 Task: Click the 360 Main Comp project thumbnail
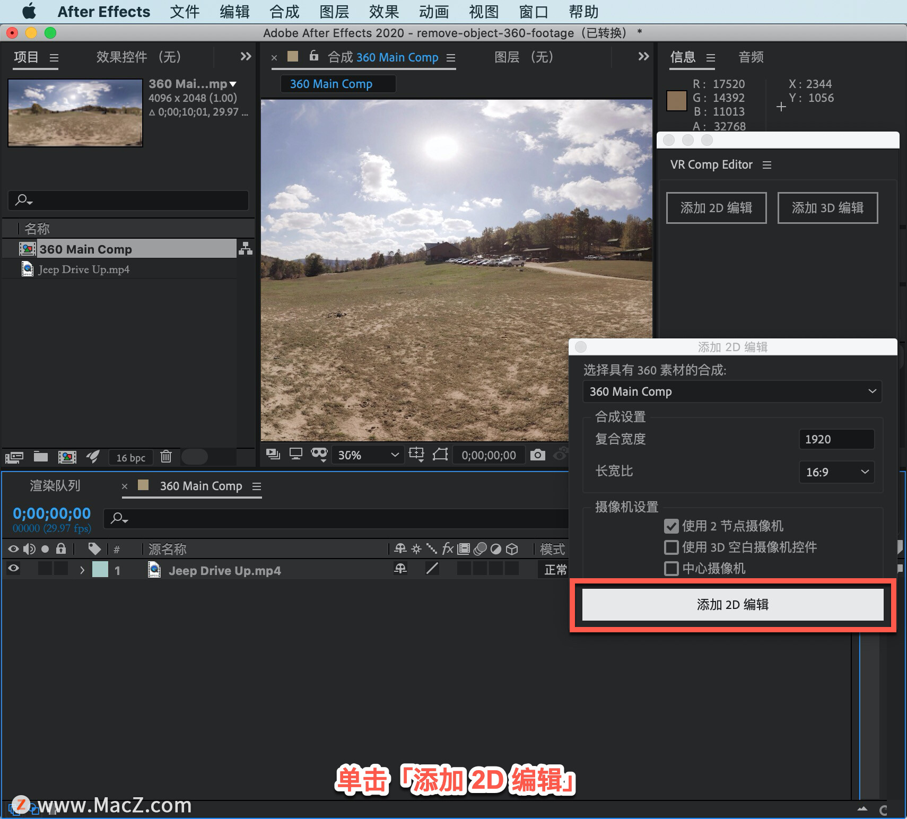tap(75, 113)
